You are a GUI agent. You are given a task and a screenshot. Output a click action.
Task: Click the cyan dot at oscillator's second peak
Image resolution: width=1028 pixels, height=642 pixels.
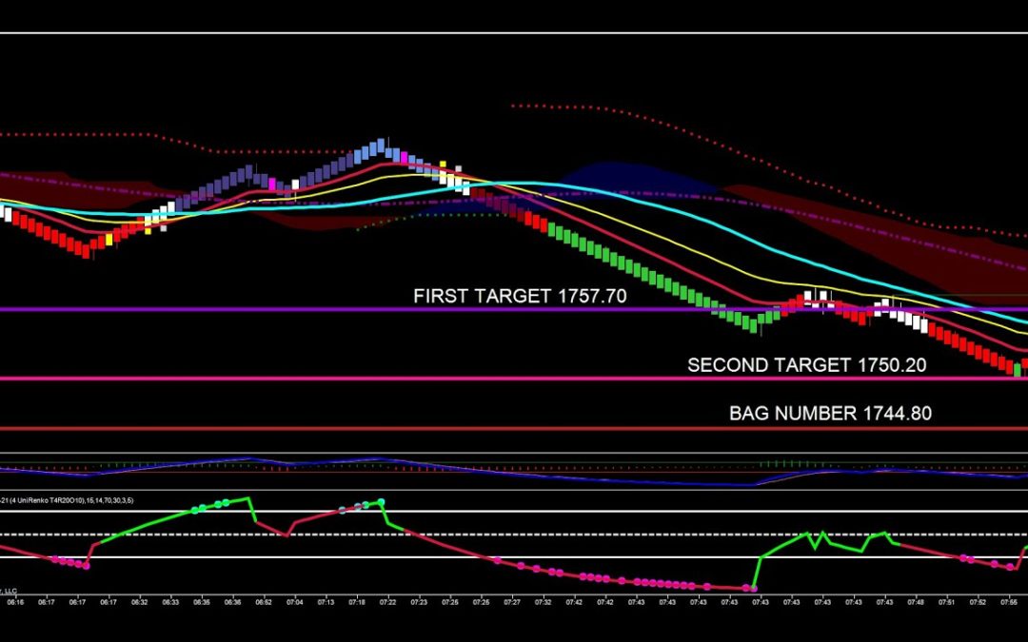[x=359, y=507]
